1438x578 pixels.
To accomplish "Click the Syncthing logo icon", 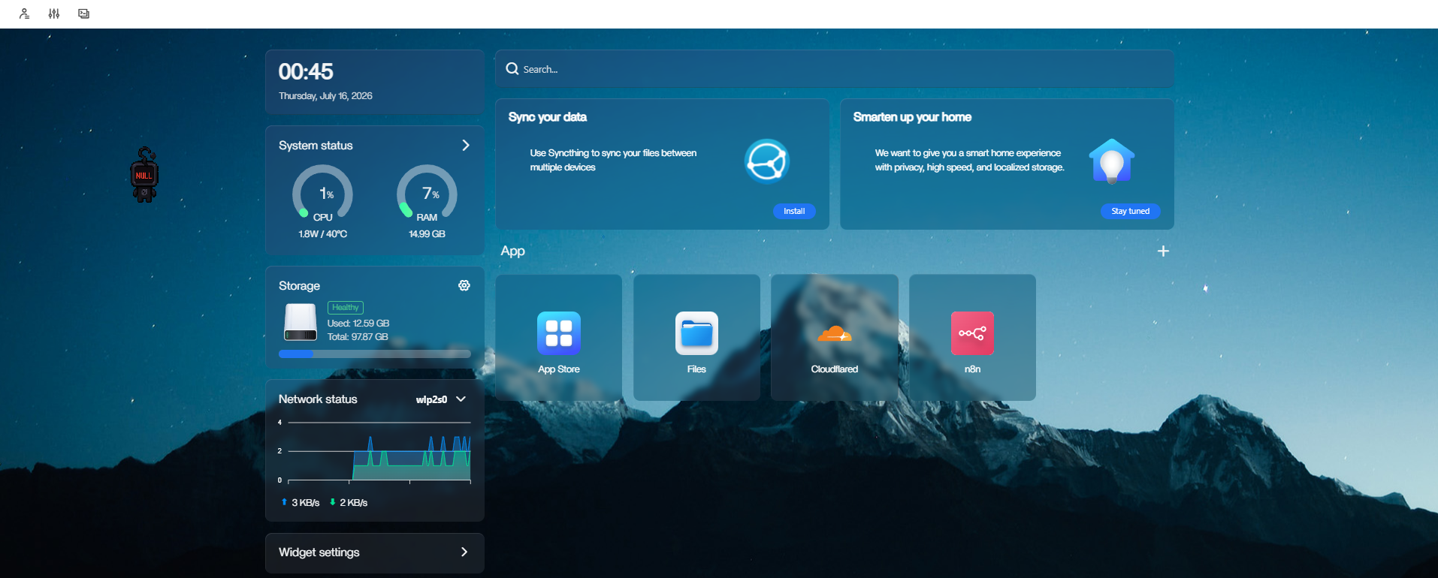I will coord(766,161).
